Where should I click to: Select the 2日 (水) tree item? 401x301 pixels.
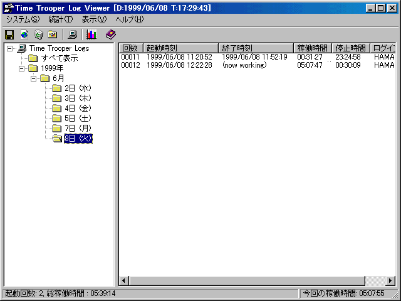click(78, 88)
